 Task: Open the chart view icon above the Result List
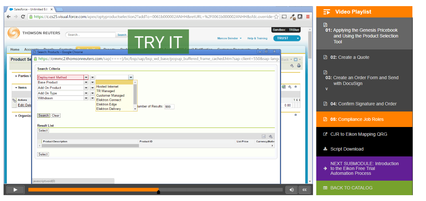[264, 136]
